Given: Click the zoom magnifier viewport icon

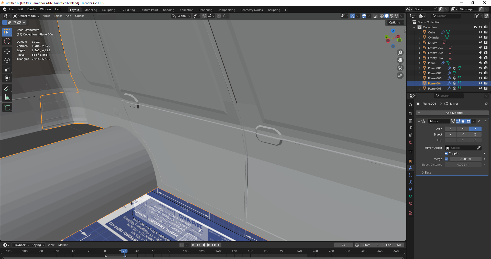Looking at the screenshot, I should (x=400, y=53).
